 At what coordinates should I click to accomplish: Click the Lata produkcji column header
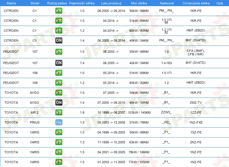click(x=111, y=3)
